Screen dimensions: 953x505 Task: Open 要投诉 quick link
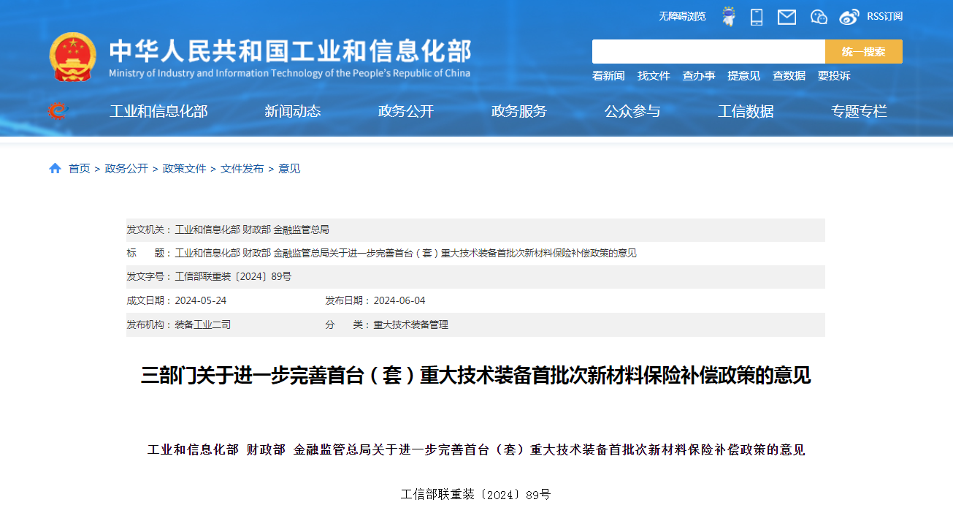[834, 76]
